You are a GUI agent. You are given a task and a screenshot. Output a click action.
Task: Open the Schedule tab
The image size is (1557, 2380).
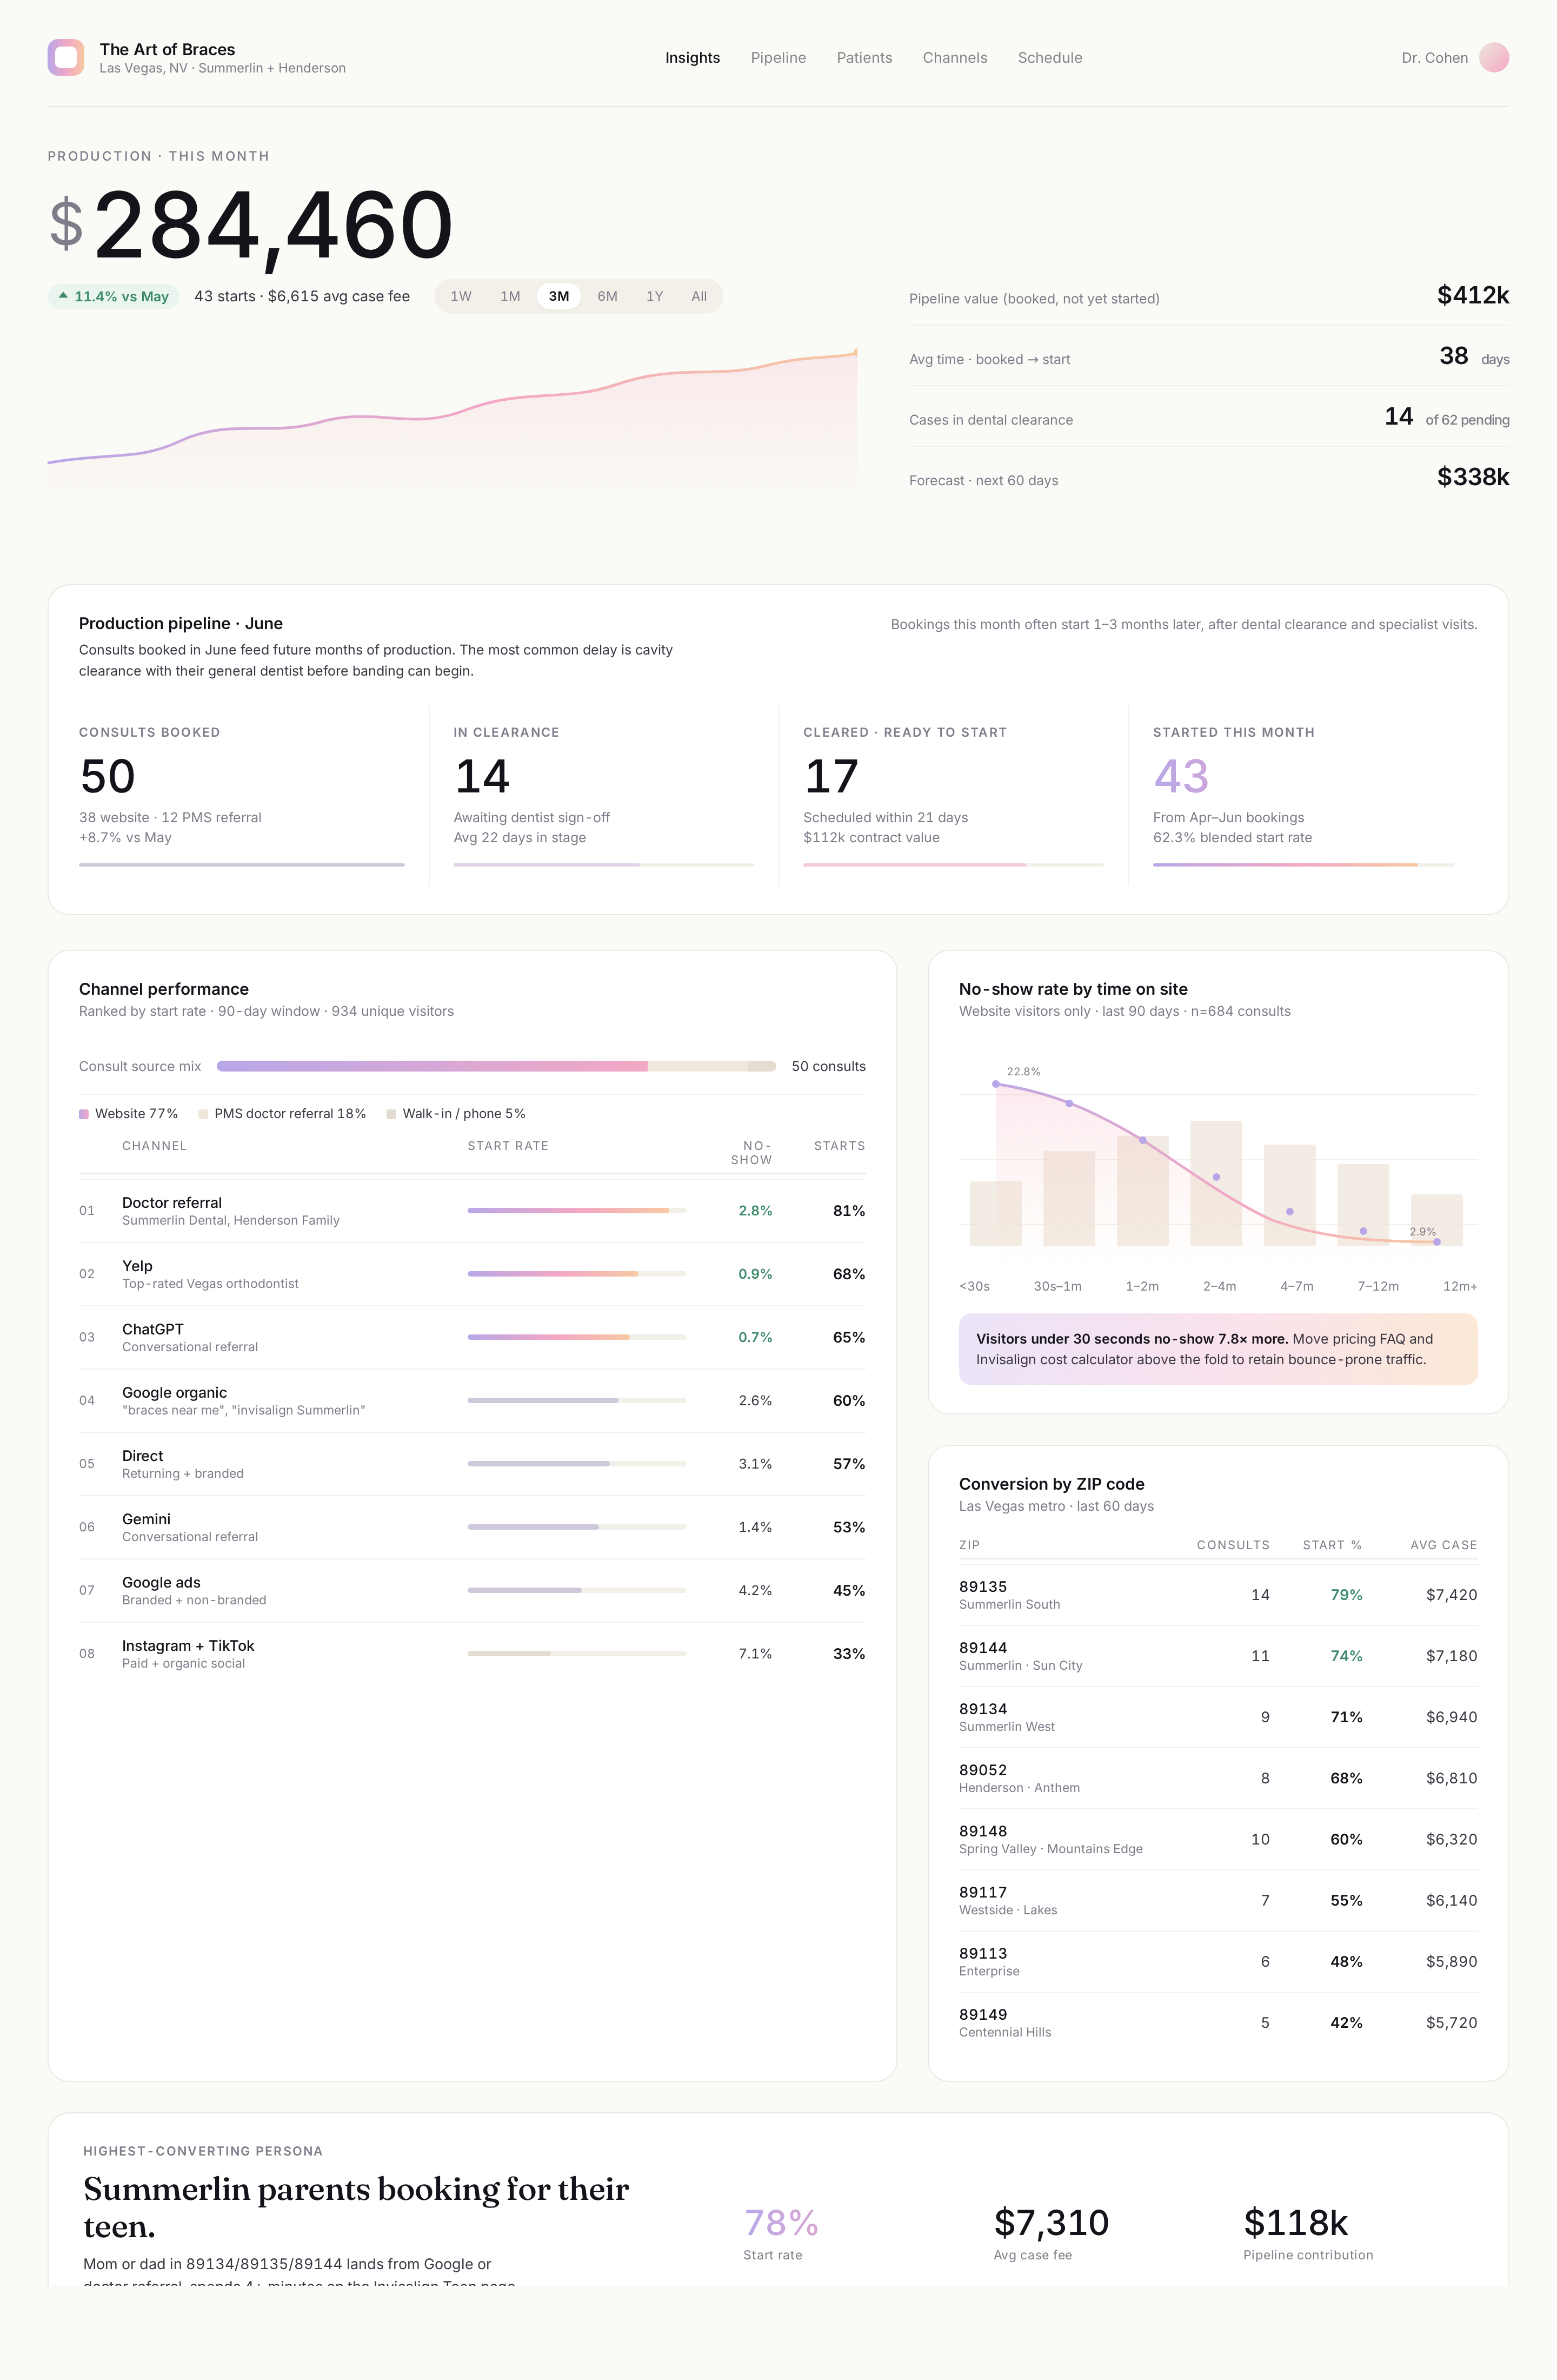coord(1050,58)
